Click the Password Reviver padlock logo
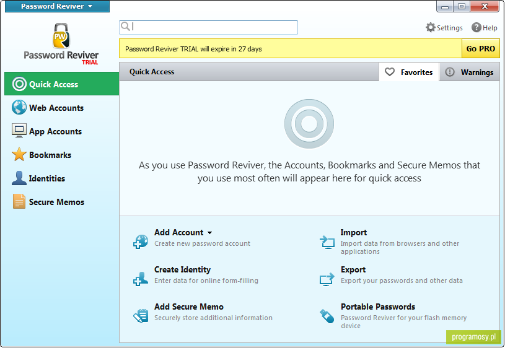 pos(61,35)
